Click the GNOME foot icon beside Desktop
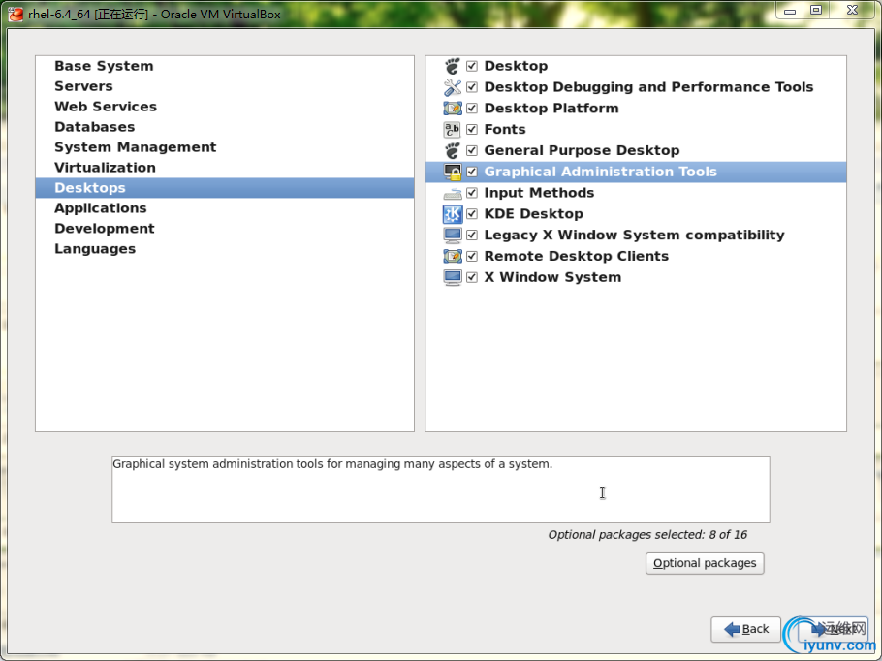The image size is (882, 661). 453,66
